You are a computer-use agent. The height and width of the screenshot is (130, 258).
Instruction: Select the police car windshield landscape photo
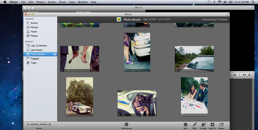click(x=194, y=59)
